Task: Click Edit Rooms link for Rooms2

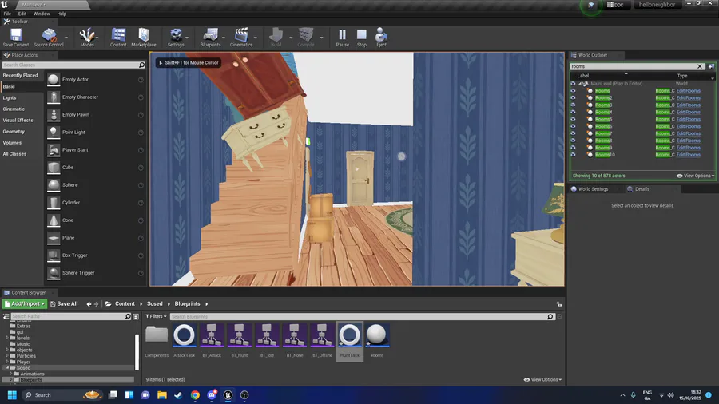Action: click(x=689, y=98)
